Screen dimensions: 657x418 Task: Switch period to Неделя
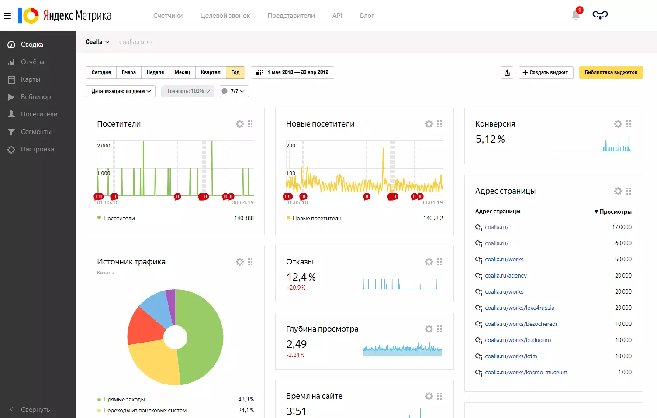pos(155,72)
